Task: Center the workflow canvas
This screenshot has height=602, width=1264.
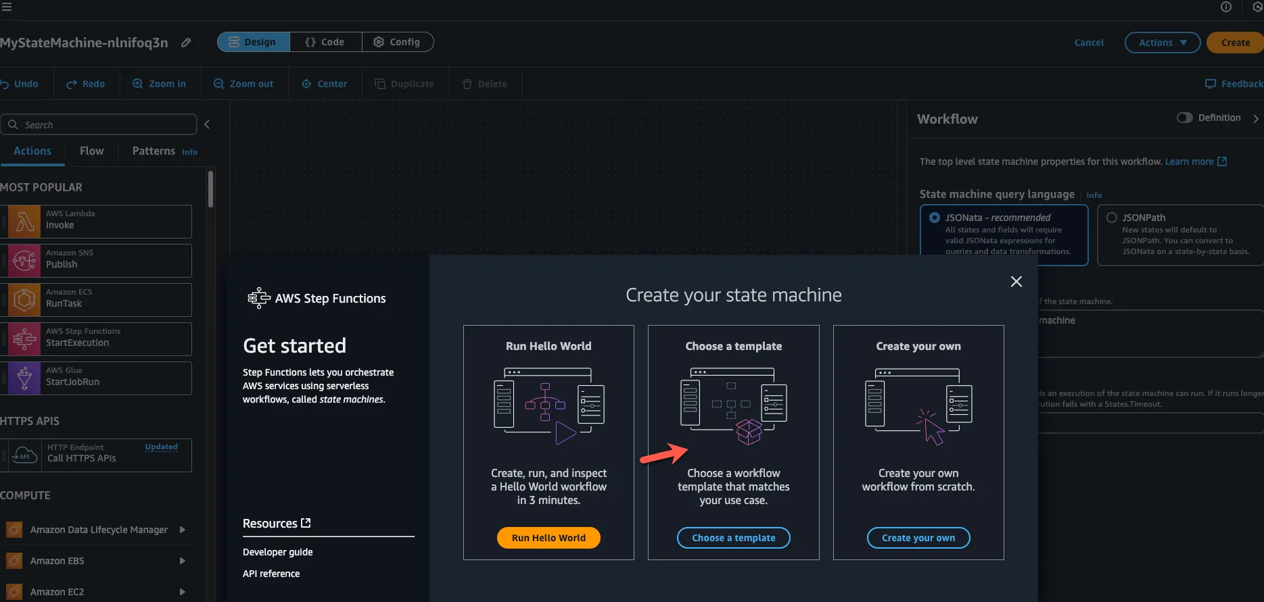Action: 324,84
